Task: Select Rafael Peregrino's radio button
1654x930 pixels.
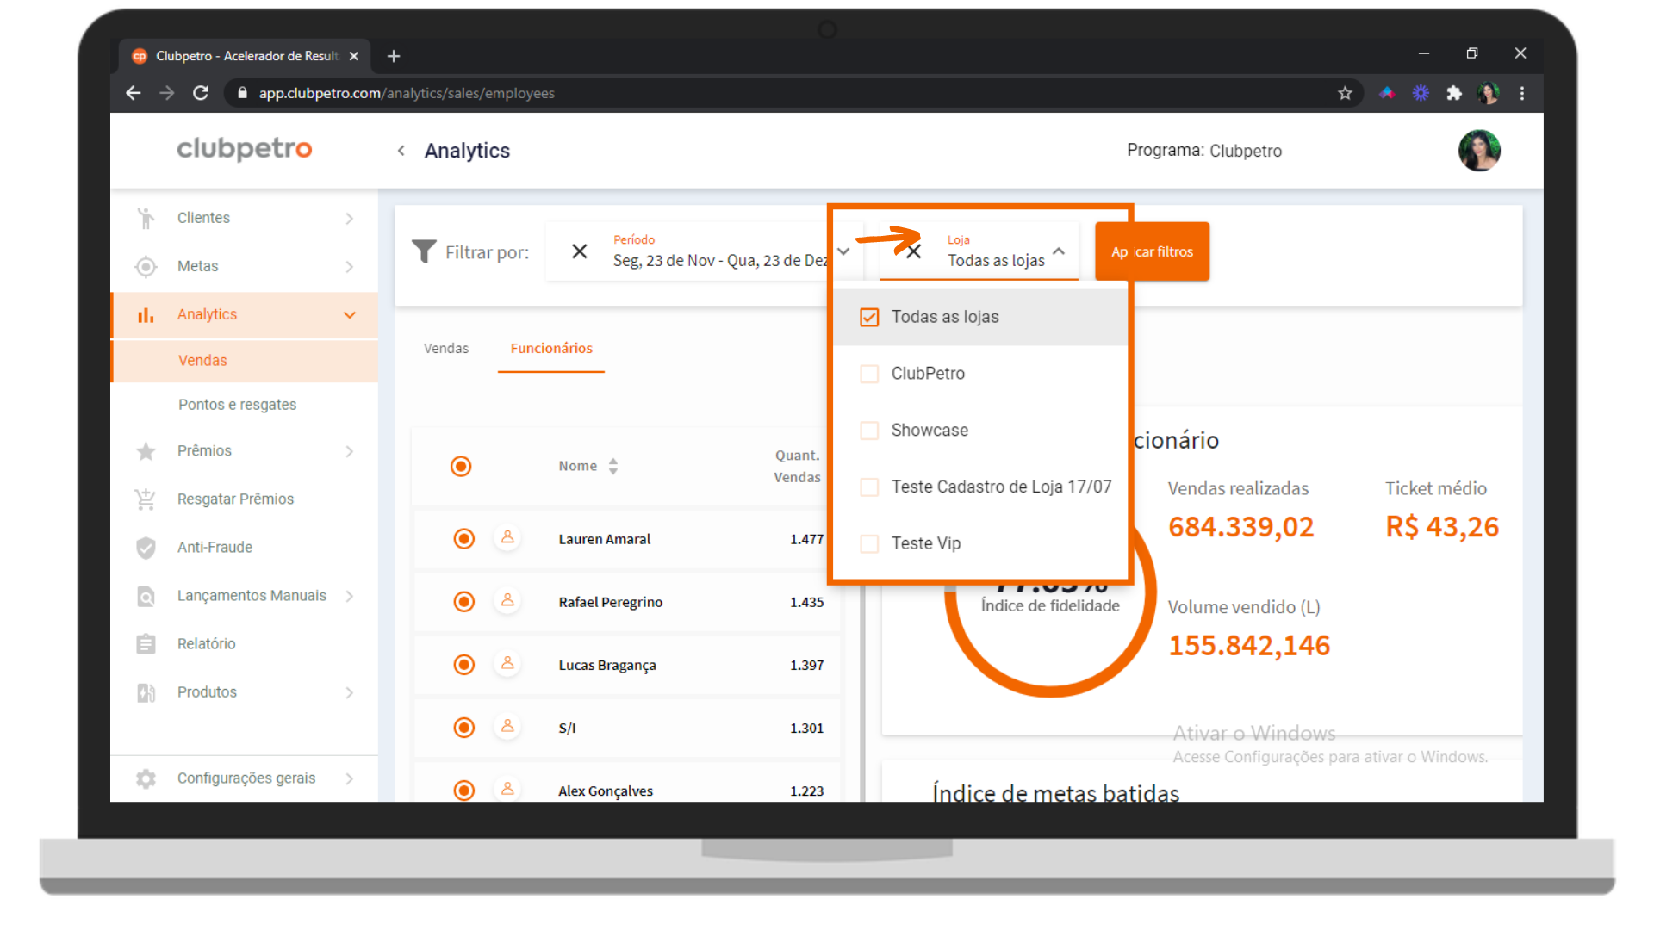Action: (x=463, y=602)
